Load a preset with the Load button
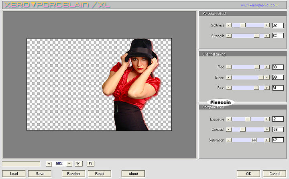This screenshot has height=179, width=289. point(14,174)
